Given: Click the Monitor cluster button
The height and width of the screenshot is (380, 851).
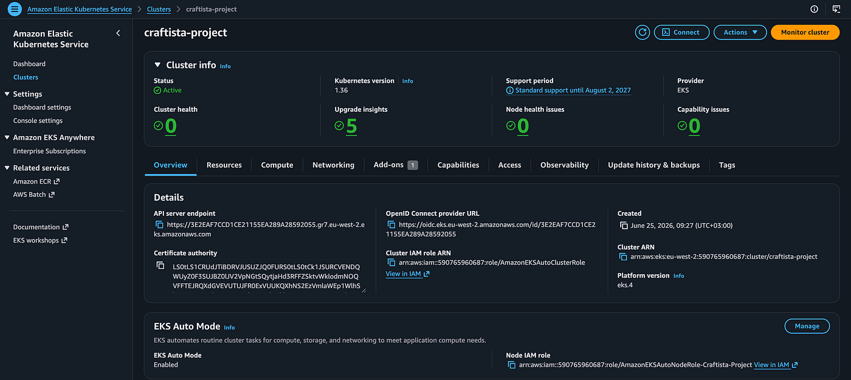Looking at the screenshot, I should click(805, 32).
